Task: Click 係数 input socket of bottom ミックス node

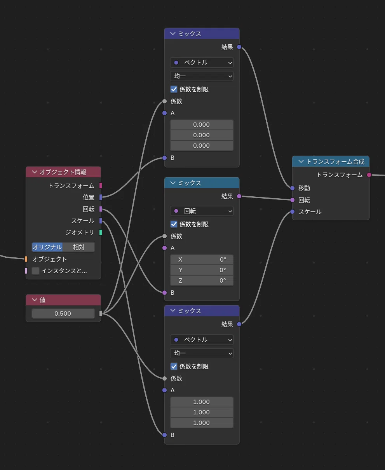Action: (164, 379)
